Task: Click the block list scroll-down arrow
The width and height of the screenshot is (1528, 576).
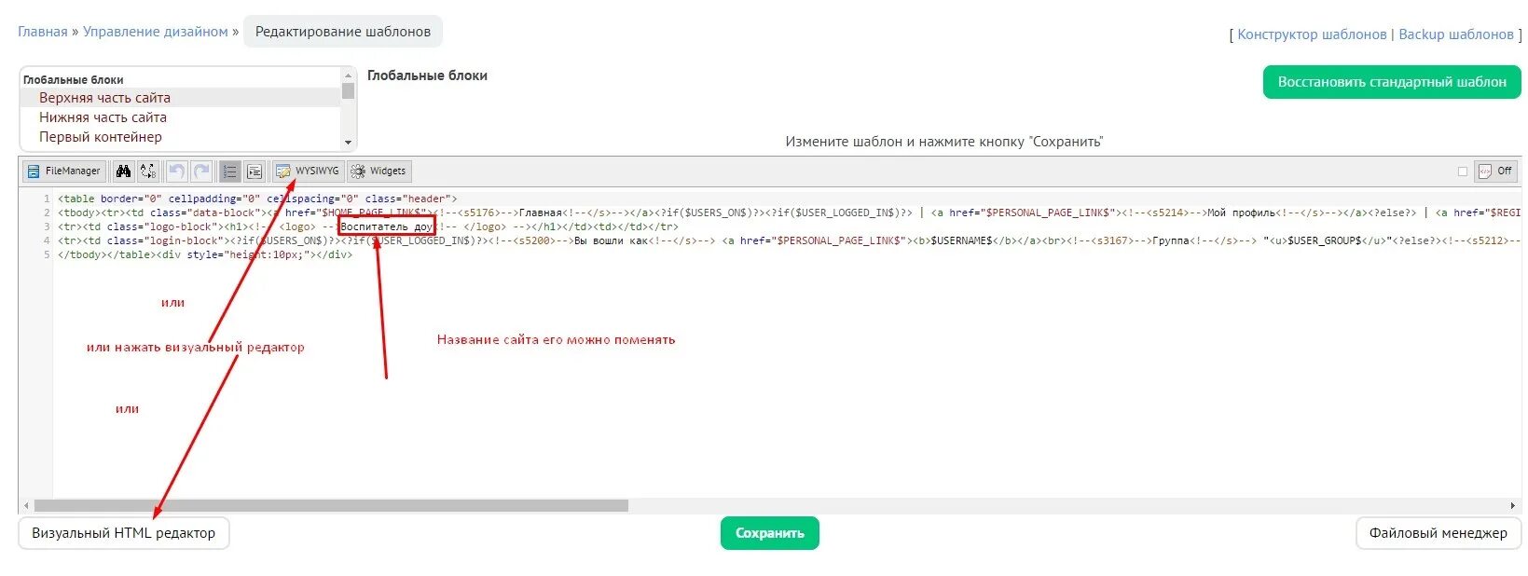Action: tap(349, 143)
